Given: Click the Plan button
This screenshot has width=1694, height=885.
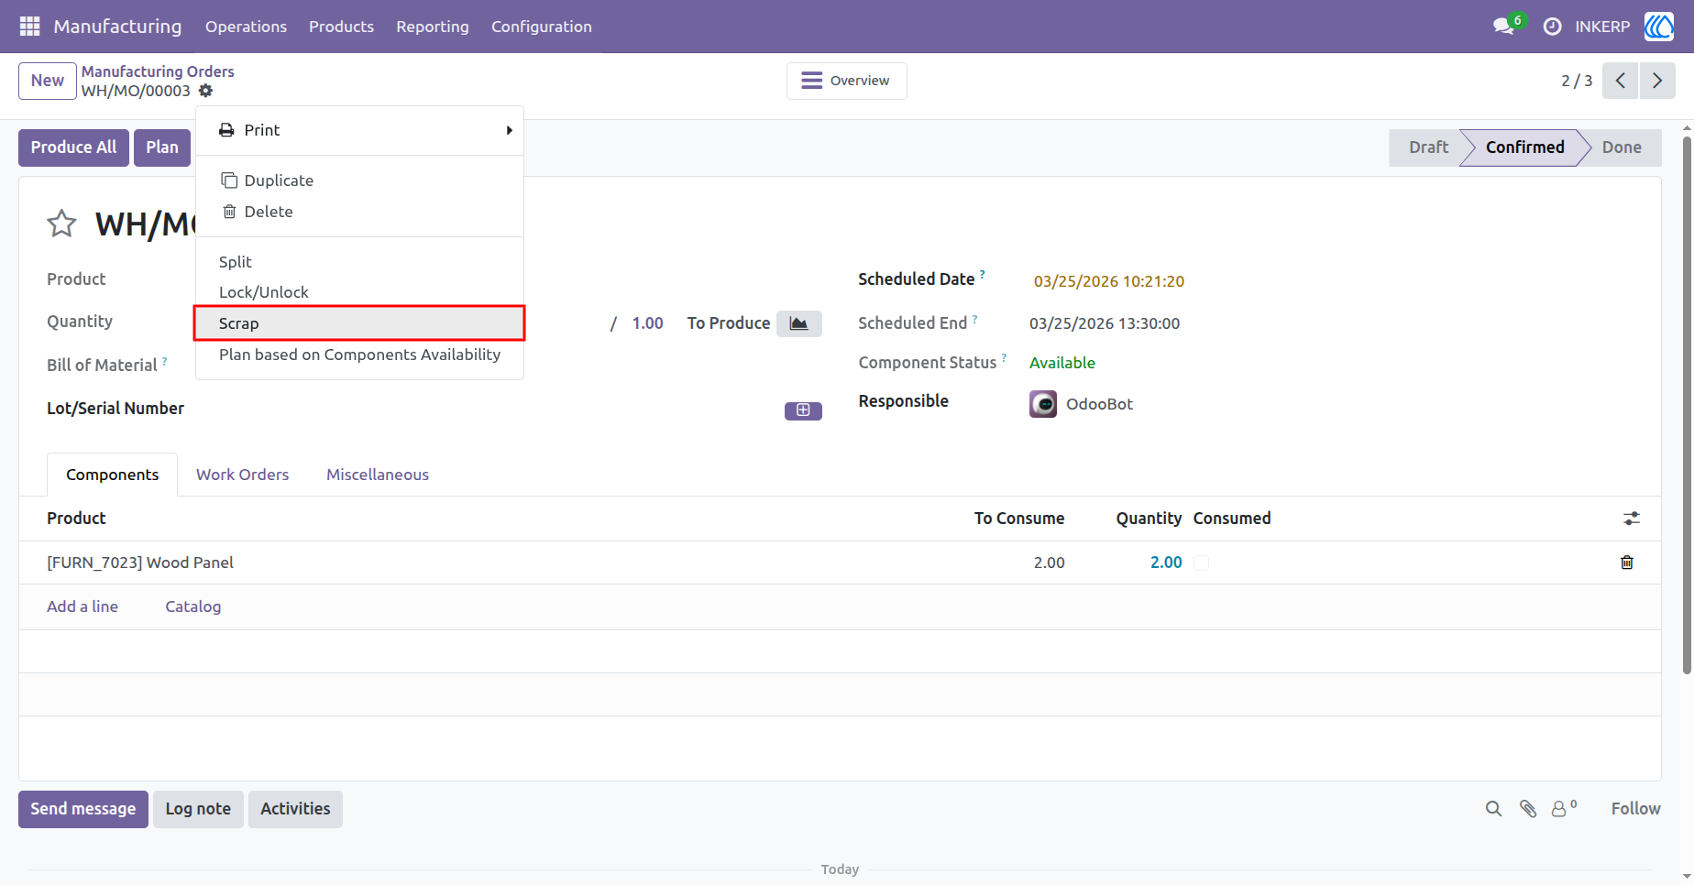Looking at the screenshot, I should [162, 147].
